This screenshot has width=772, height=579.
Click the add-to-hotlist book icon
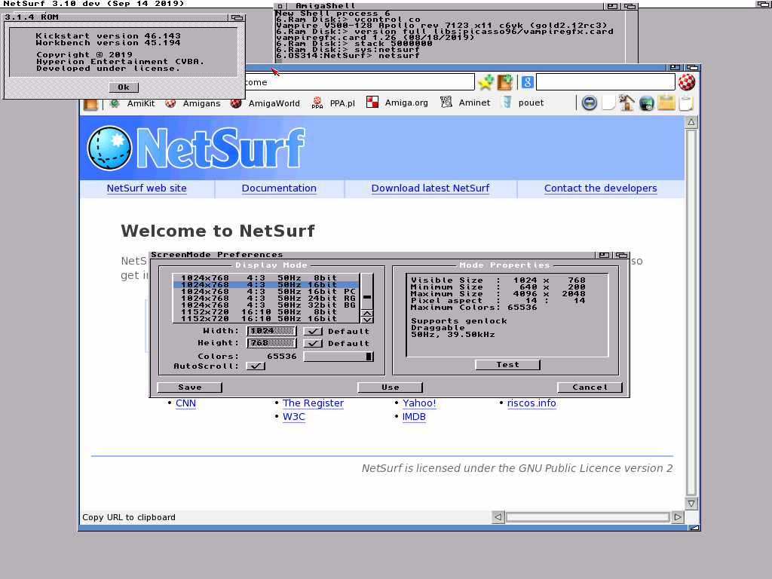click(x=504, y=82)
